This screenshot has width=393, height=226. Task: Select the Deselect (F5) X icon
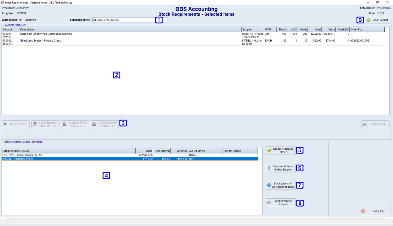(x=5, y=124)
